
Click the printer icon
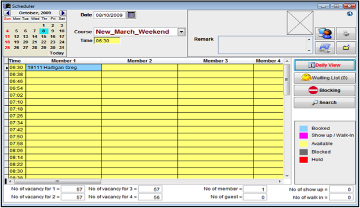(x=346, y=33)
